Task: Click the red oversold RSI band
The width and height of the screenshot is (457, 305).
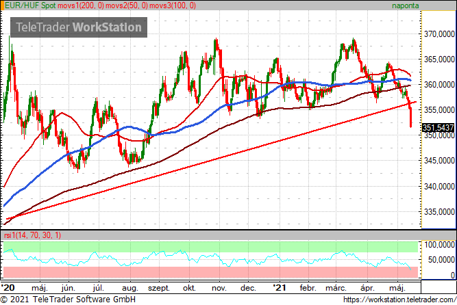Action: (x=210, y=272)
